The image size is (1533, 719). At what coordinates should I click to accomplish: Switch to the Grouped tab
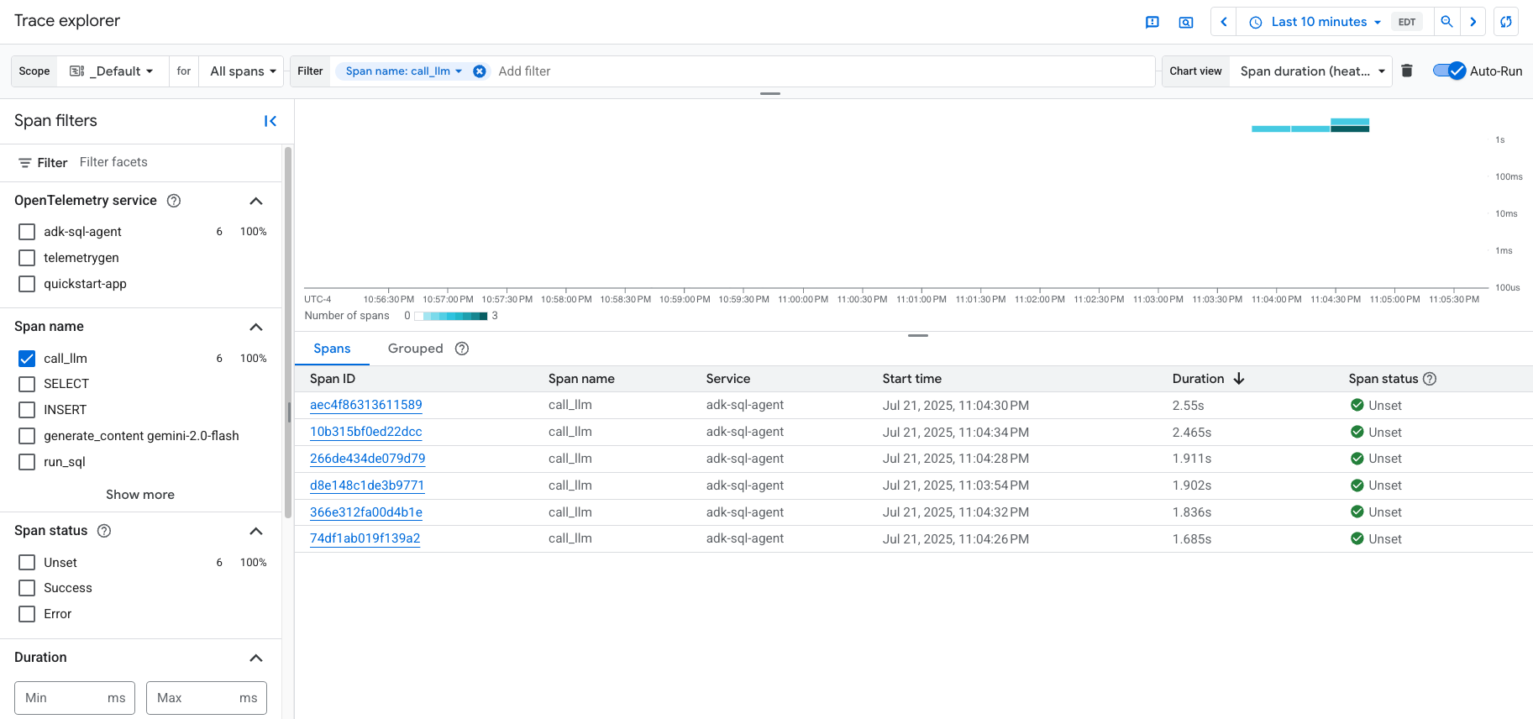pos(415,349)
